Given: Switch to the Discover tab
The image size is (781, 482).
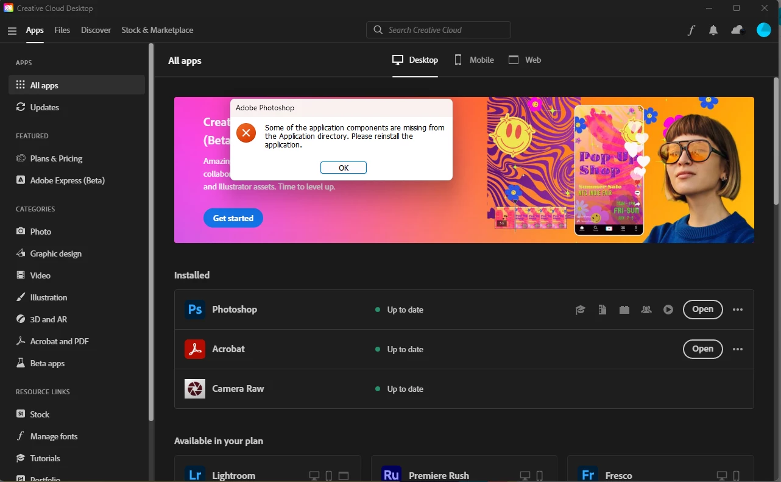Looking at the screenshot, I should tap(96, 30).
